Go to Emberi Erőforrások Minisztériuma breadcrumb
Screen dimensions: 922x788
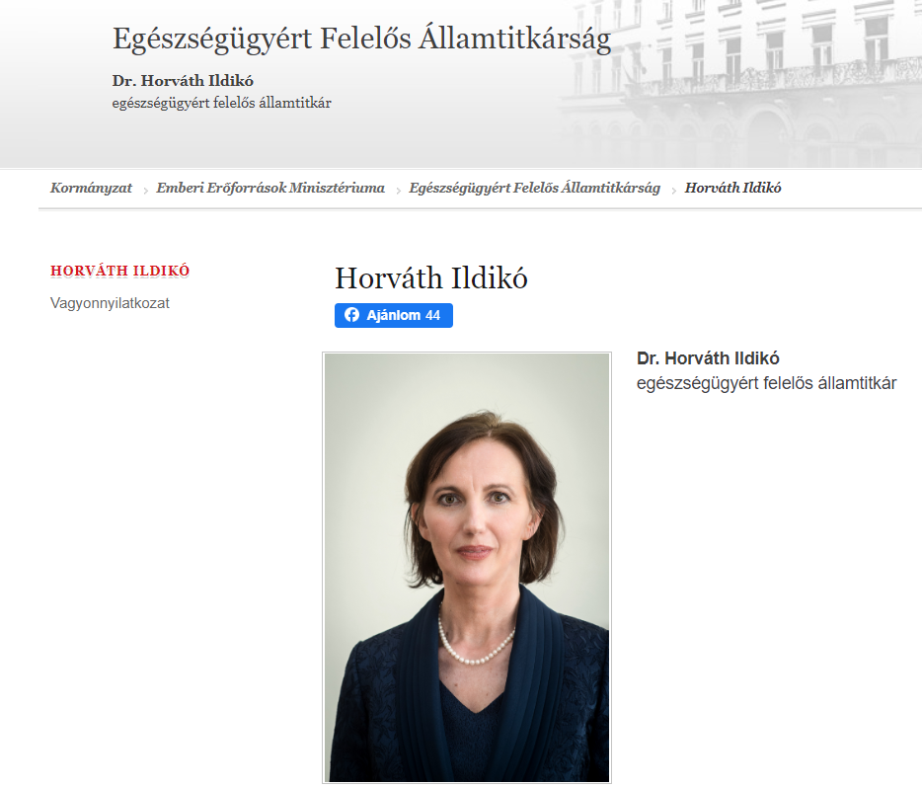270,189
